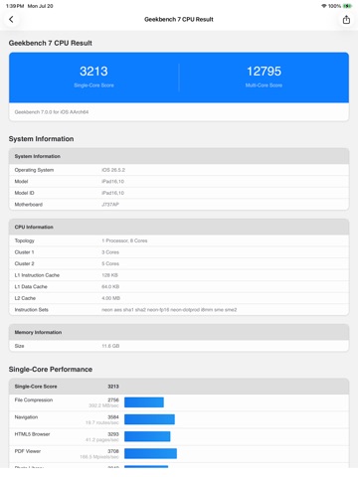
Task: Select the navigation bar title Geekbench 7 CPU Result
Action: coord(179,19)
